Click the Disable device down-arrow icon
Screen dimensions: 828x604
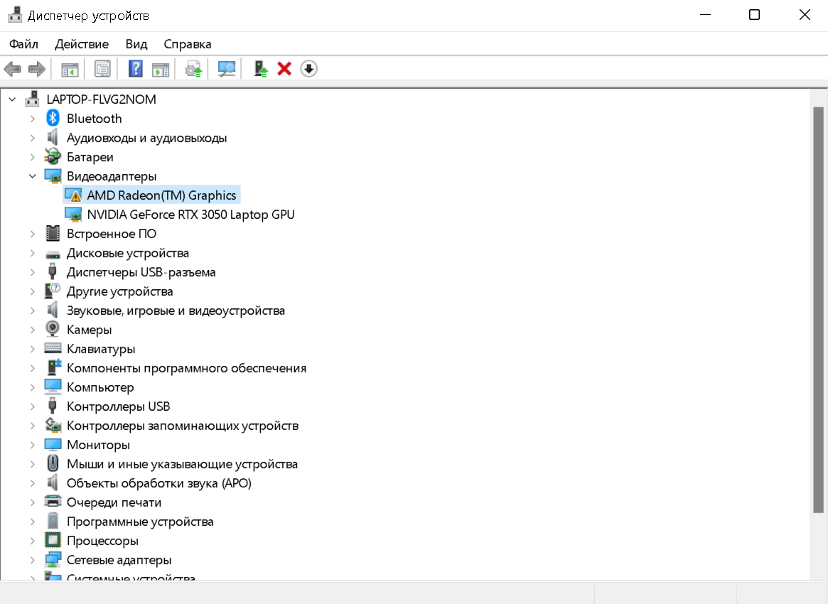[309, 69]
